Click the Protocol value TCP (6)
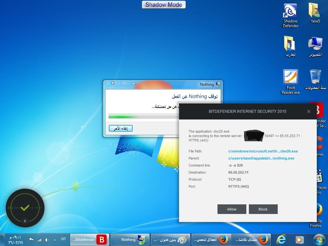The image size is (328, 246). coord(234,179)
